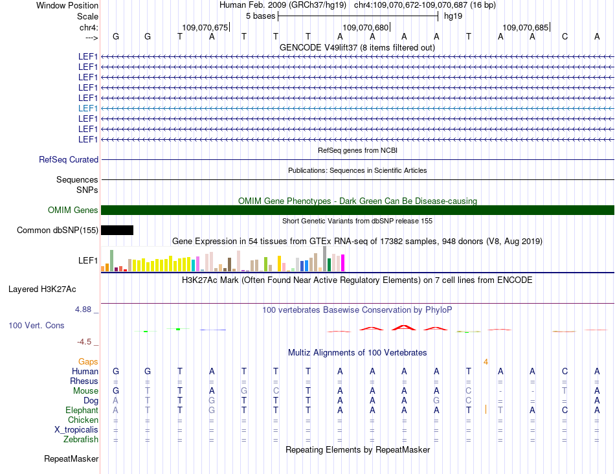Click the 109,070,685 ruler coordinate
615x474 pixels.
click(x=525, y=27)
